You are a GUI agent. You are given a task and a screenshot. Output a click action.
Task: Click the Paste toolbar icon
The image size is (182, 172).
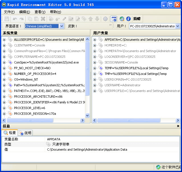click(36, 19)
